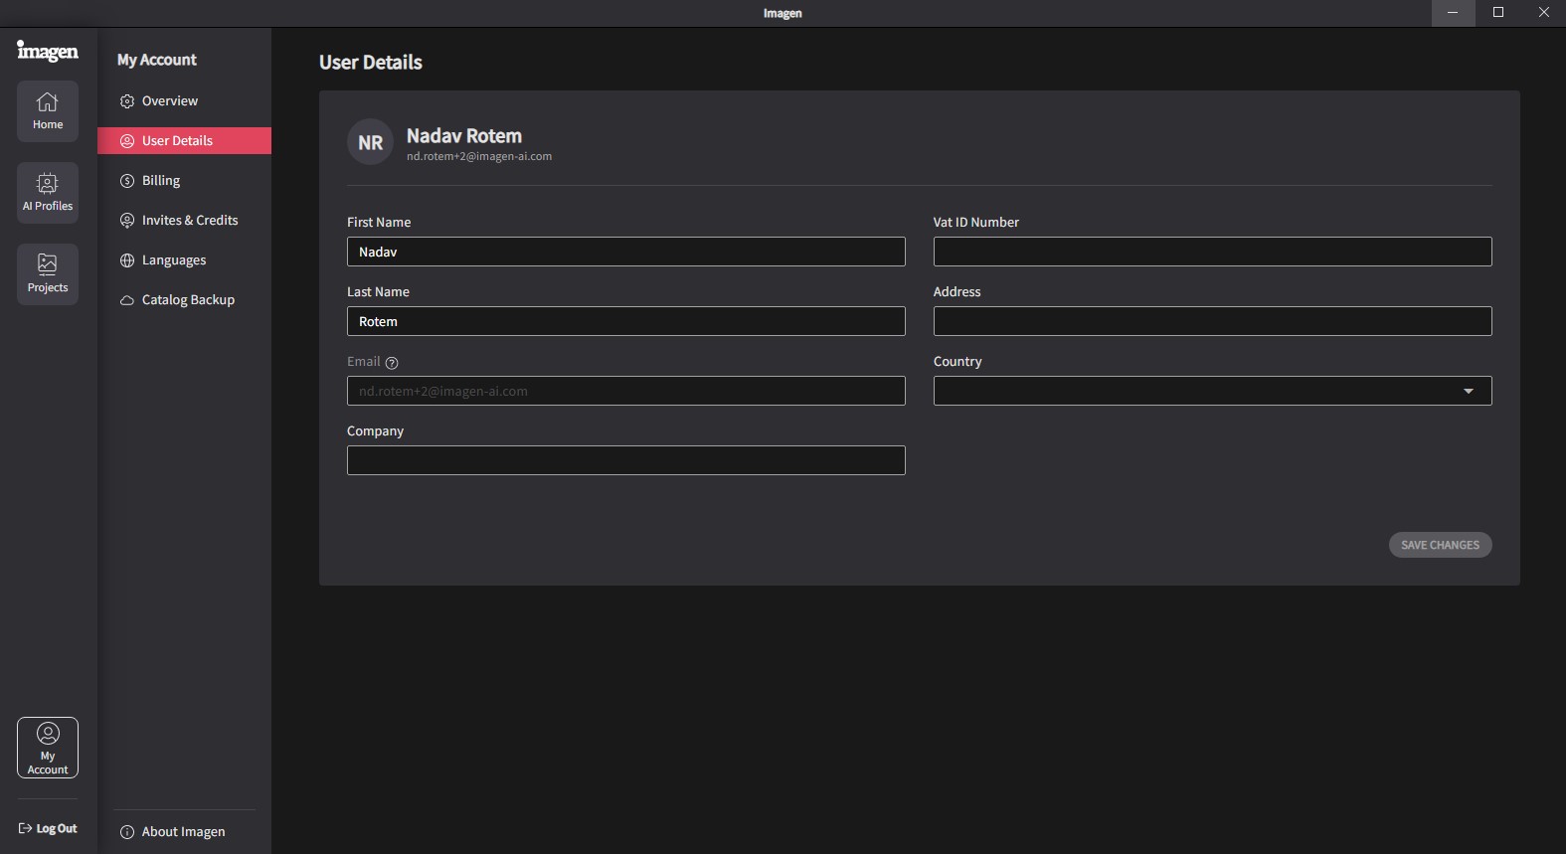This screenshot has height=854, width=1566.
Task: Click the nd.rotem+2@imagen-ai.com header text
Action: point(479,156)
